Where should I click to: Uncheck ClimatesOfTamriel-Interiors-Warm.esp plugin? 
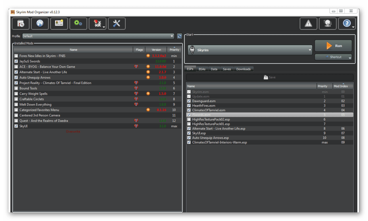pos(189,142)
